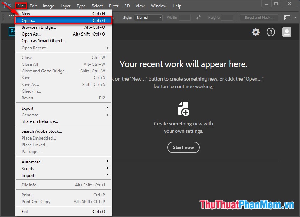Click the help question mark icon
300x217 pixels.
(271, 32)
